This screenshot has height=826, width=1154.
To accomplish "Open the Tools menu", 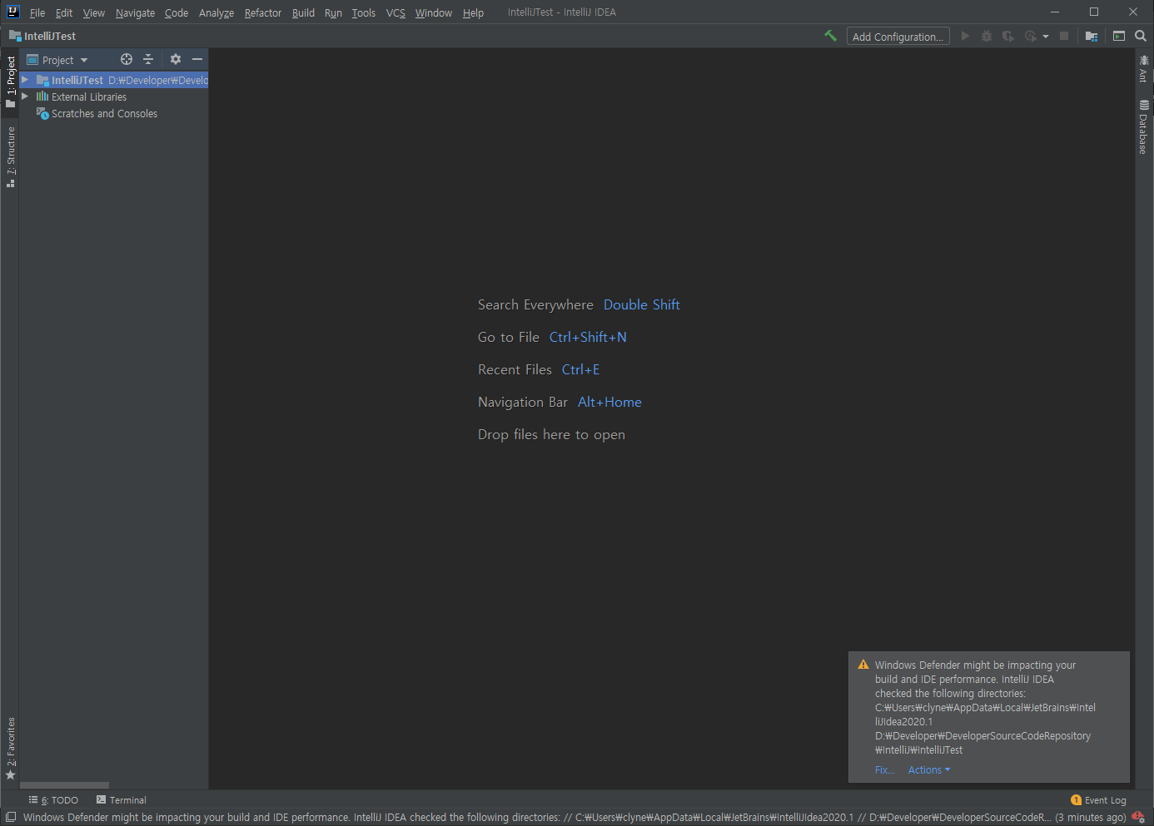I will [363, 12].
